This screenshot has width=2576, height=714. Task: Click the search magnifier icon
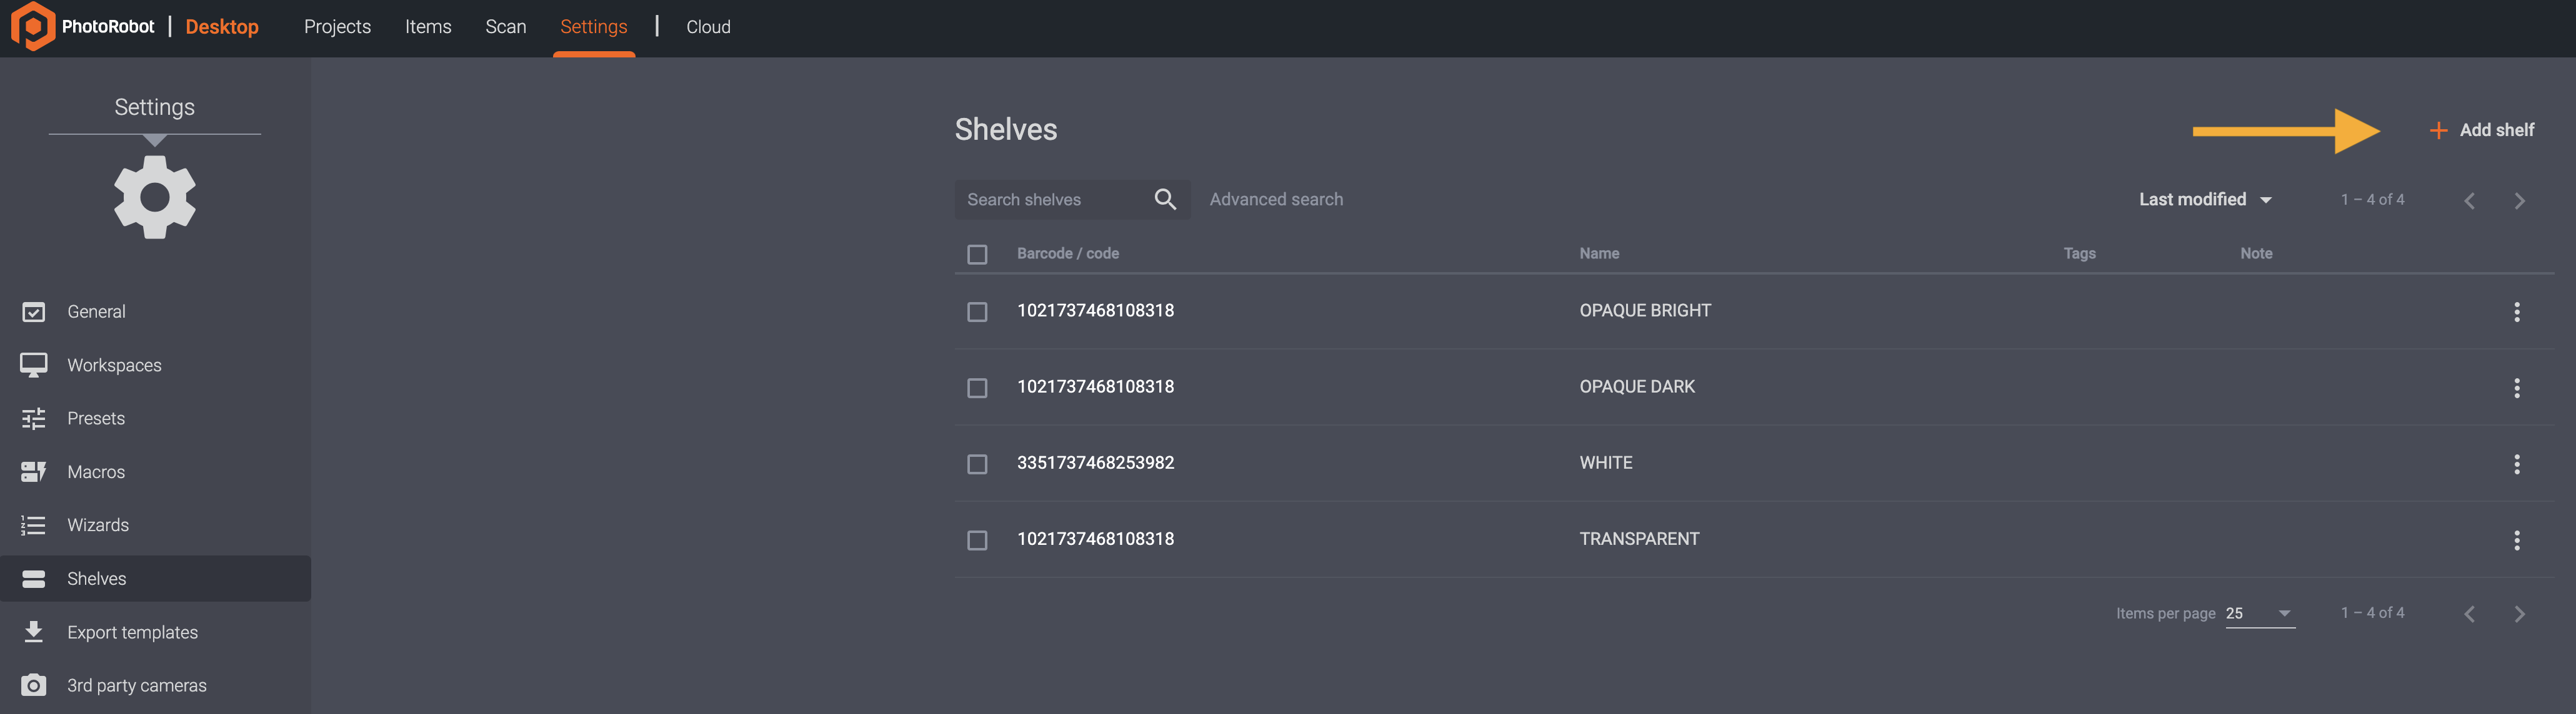[1164, 200]
